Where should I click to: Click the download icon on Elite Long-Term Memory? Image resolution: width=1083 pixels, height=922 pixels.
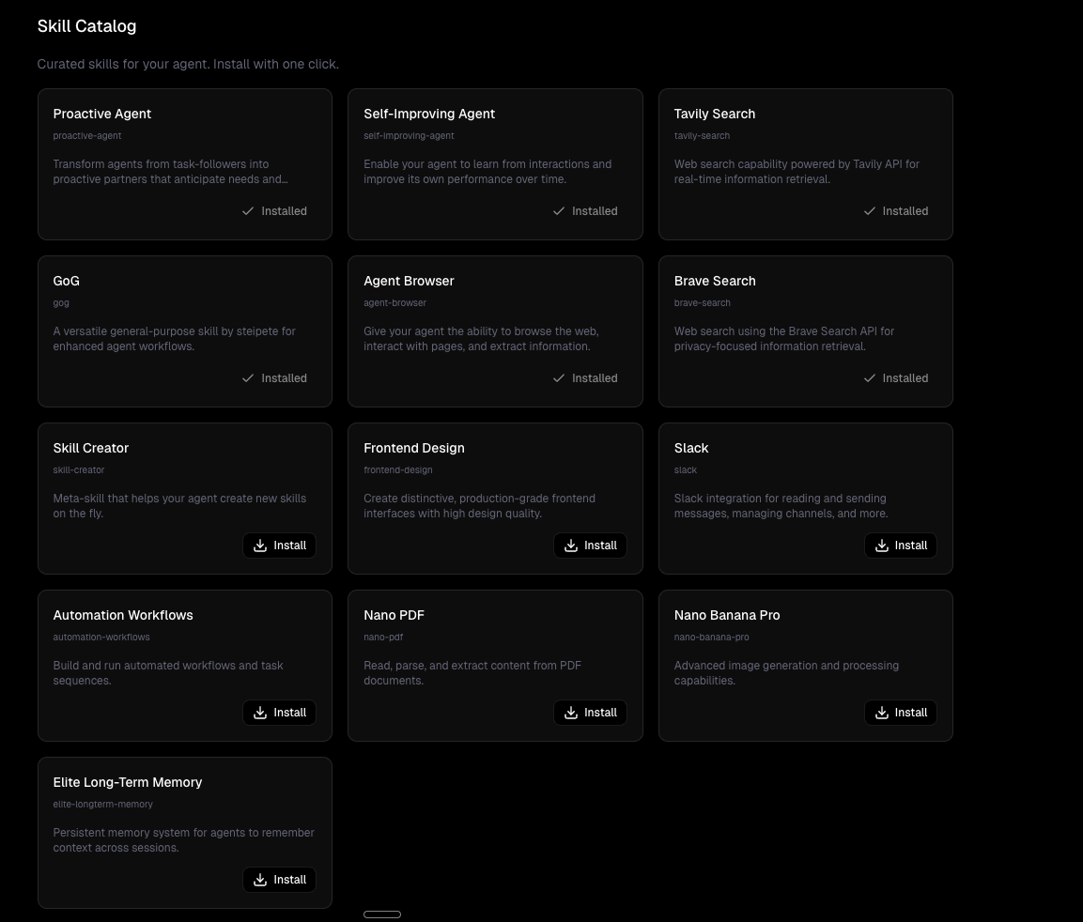click(260, 880)
